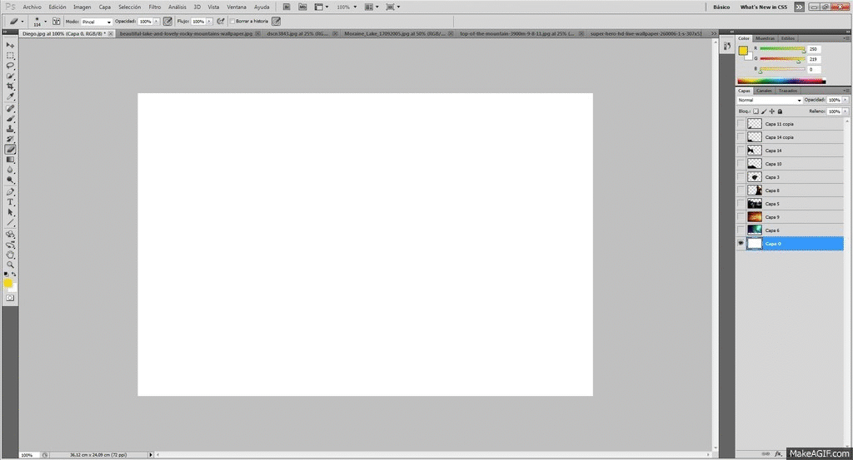Select the Hand tool

coord(11,255)
